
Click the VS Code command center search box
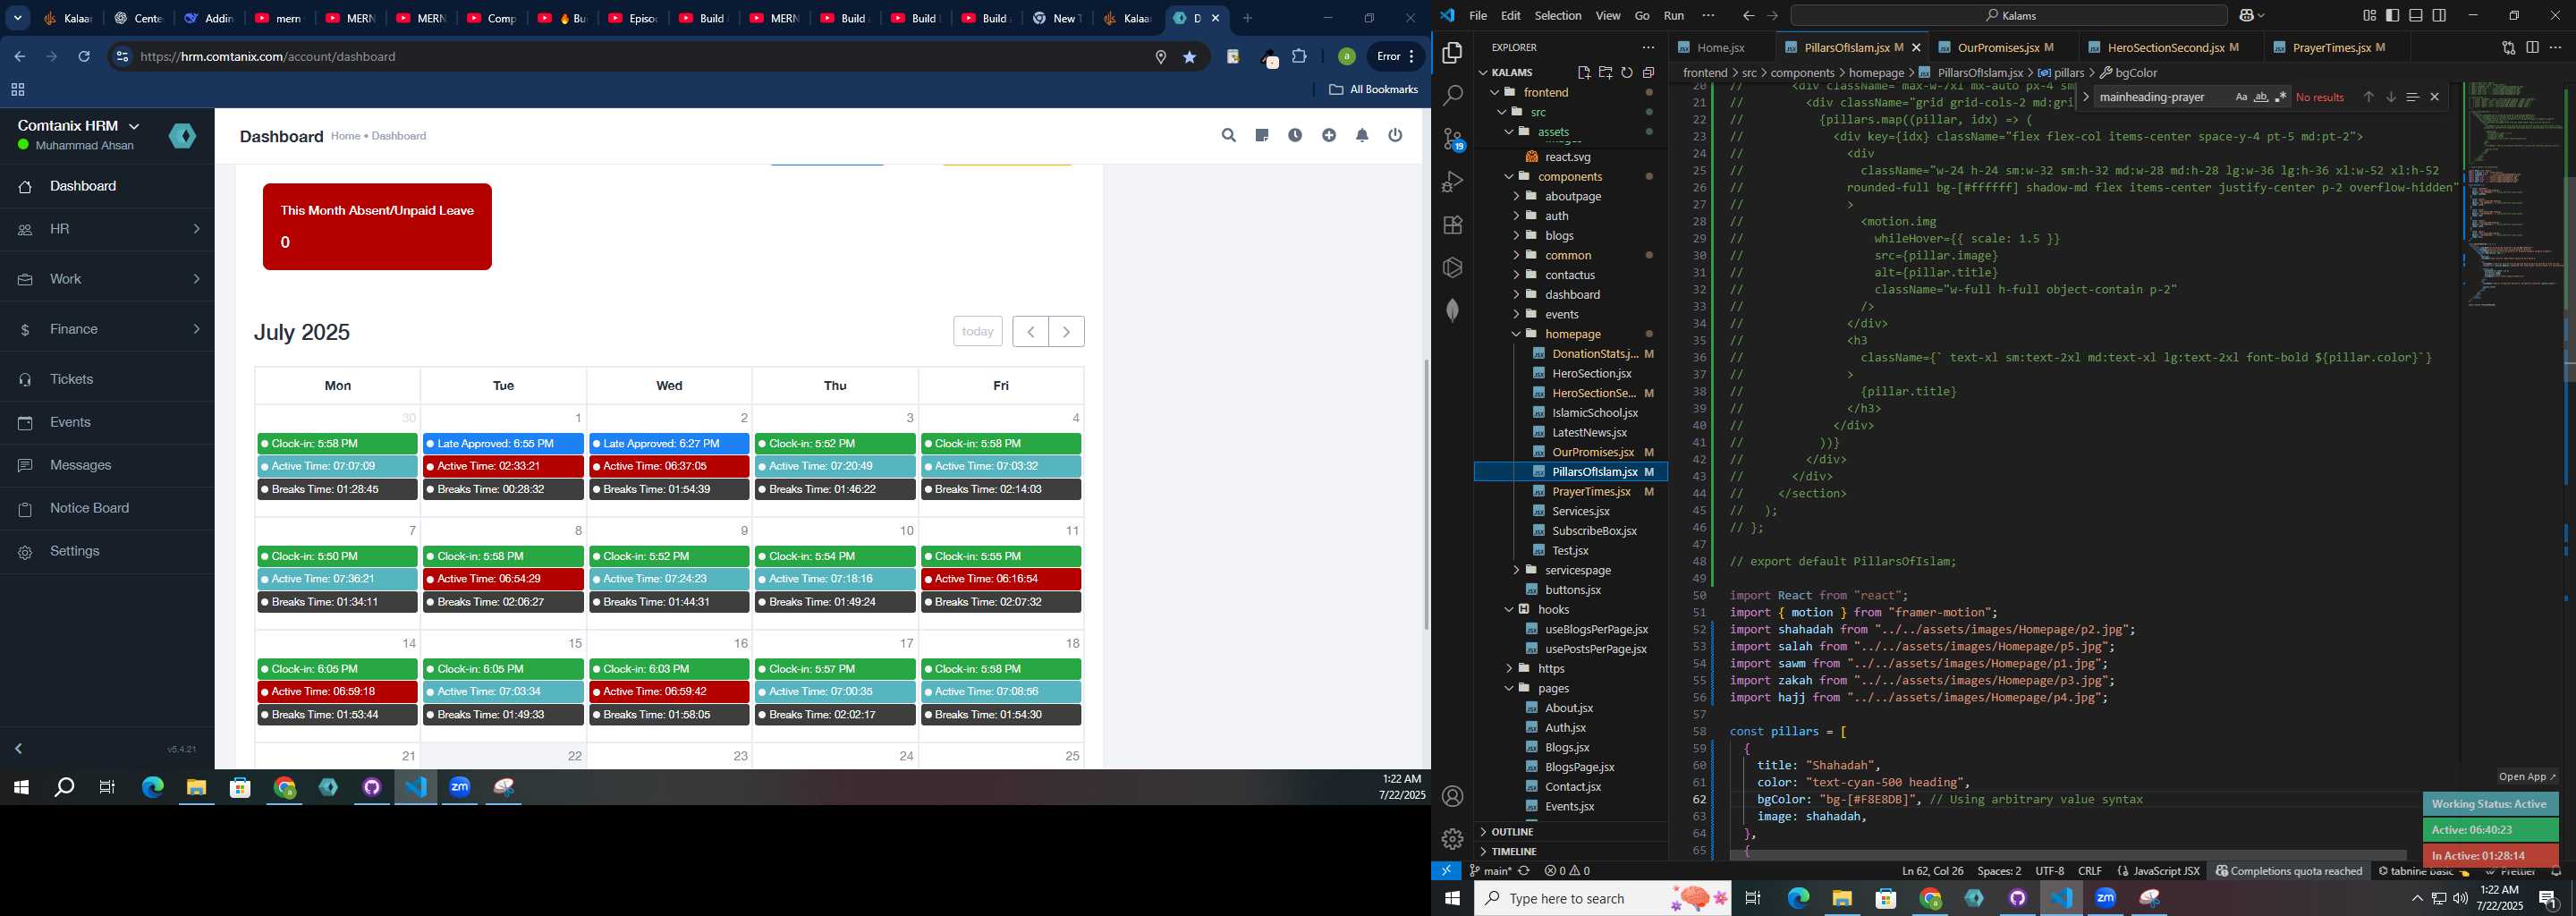(x=2010, y=15)
